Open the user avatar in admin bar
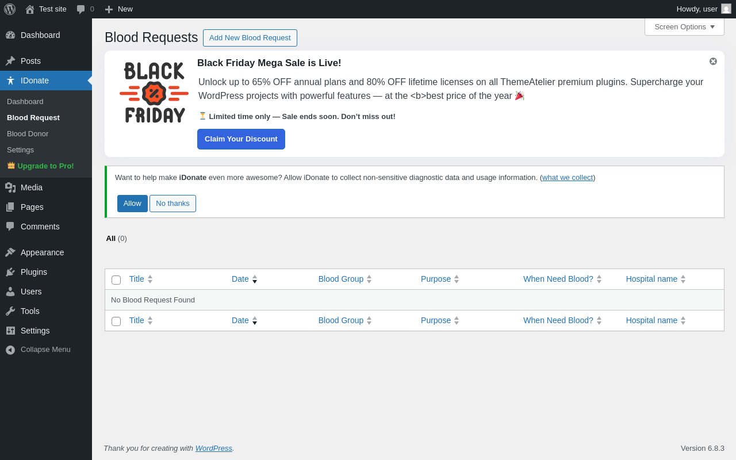This screenshot has width=736, height=460. point(726,9)
